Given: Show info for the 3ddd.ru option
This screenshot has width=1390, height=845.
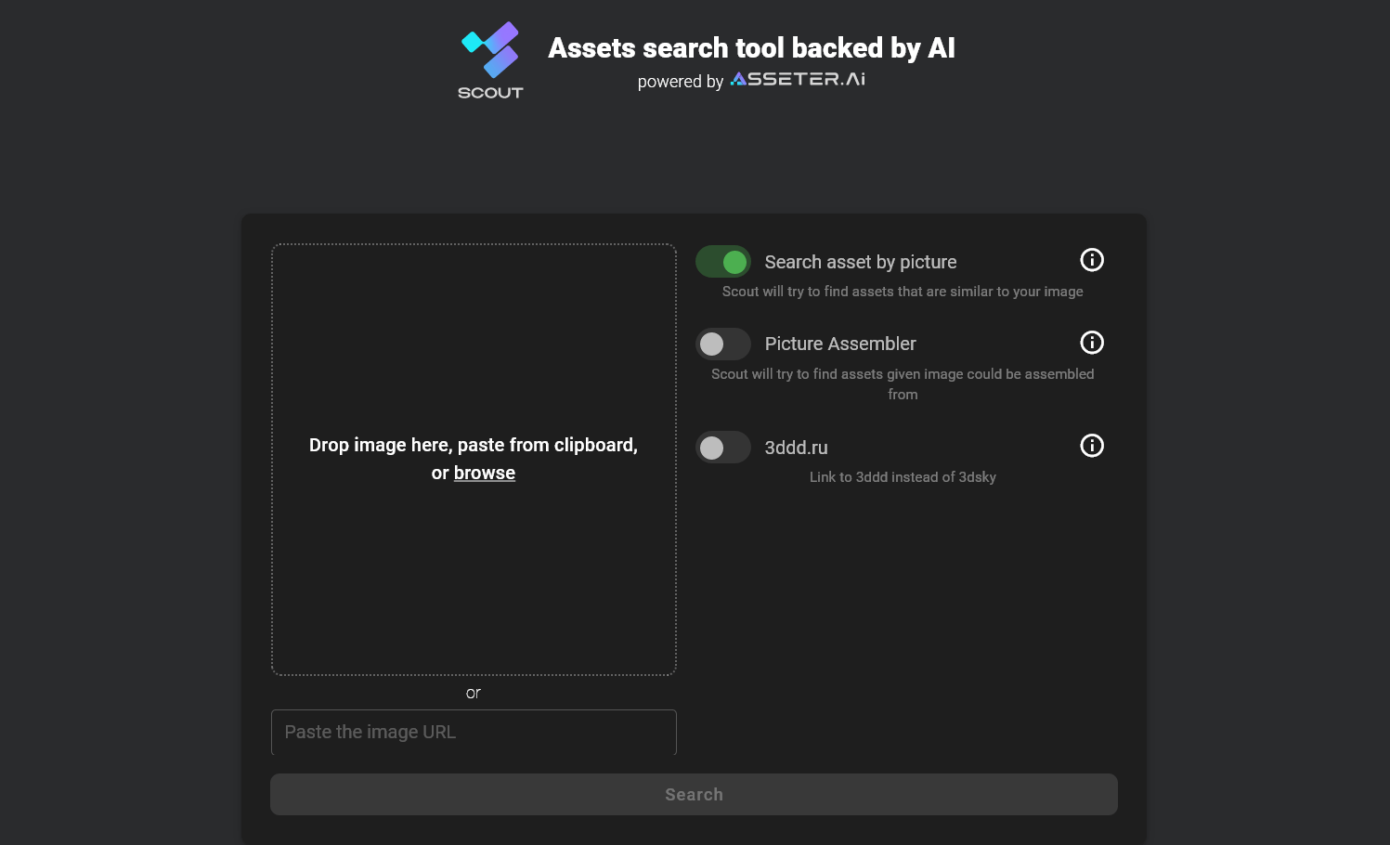Looking at the screenshot, I should click(x=1092, y=446).
